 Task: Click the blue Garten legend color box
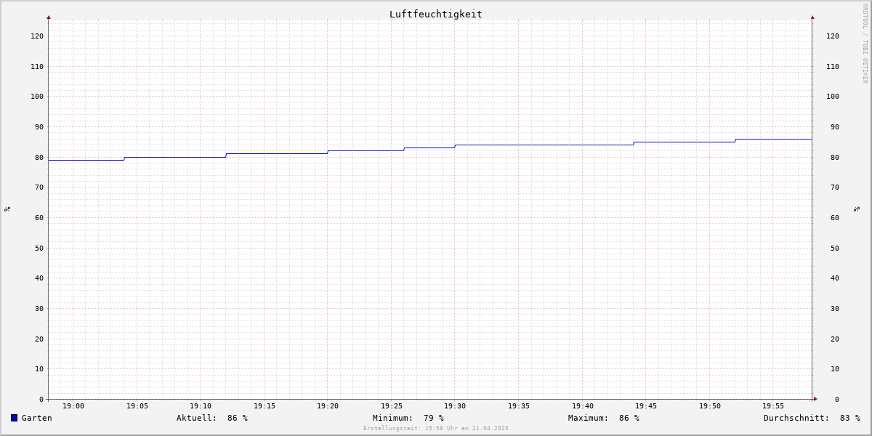(x=14, y=418)
